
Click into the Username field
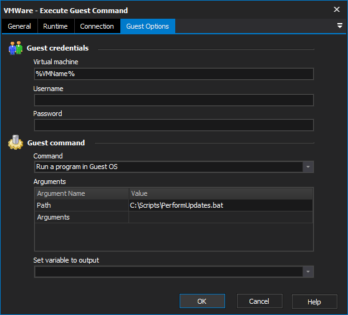click(174, 100)
